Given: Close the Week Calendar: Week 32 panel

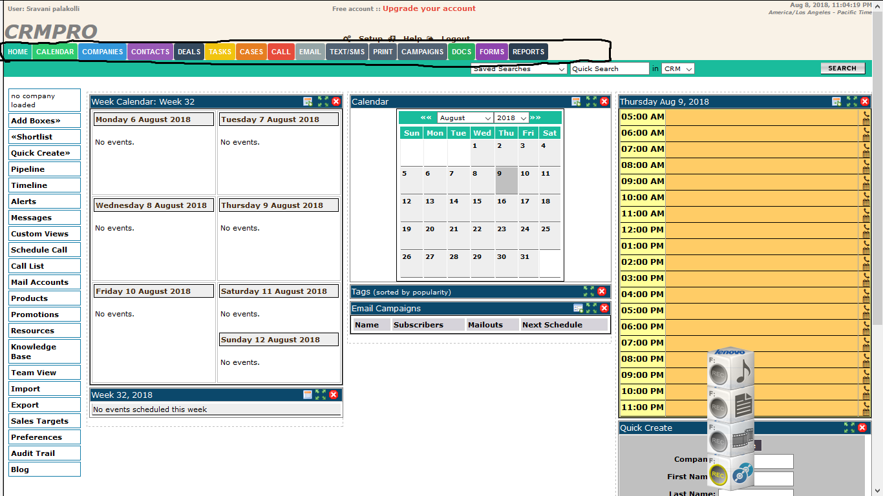Looking at the screenshot, I should [336, 101].
